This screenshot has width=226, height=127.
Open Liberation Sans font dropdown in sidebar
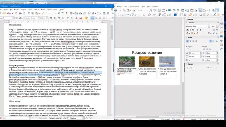pos(209,26)
